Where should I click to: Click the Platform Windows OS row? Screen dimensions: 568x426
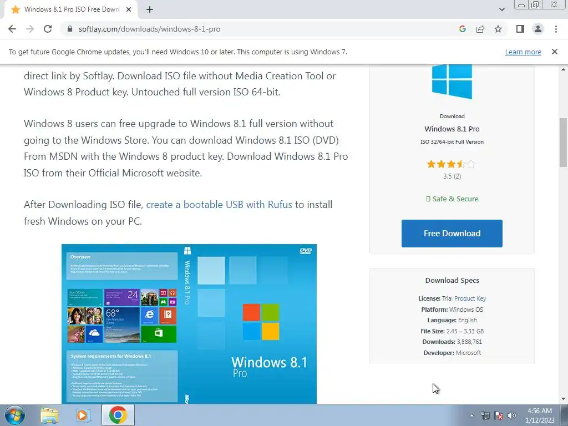click(452, 310)
